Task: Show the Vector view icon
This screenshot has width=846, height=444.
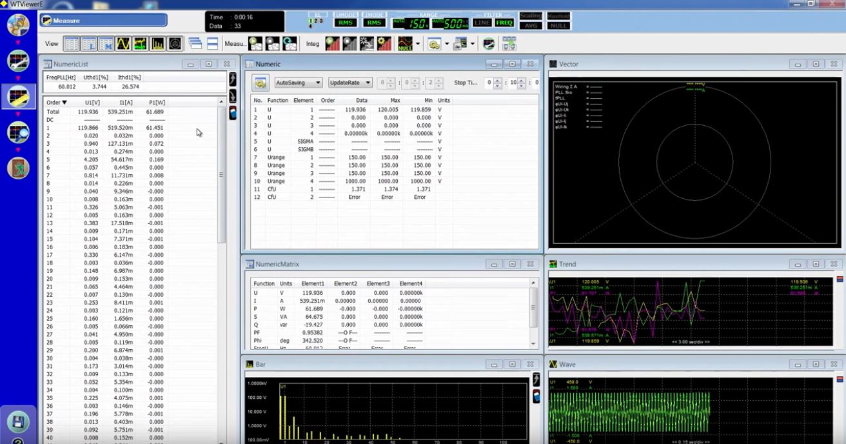Action: point(175,44)
